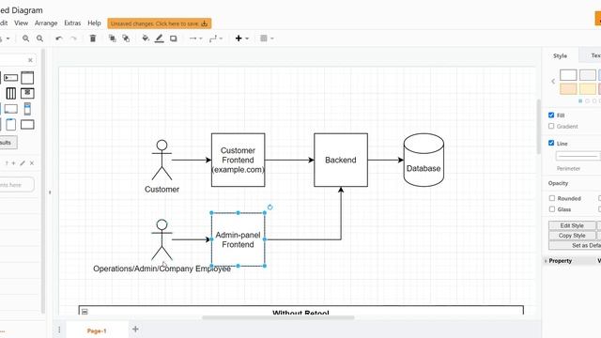Open the Extras menu
Viewport: 601px width, 338px height.
[72, 23]
